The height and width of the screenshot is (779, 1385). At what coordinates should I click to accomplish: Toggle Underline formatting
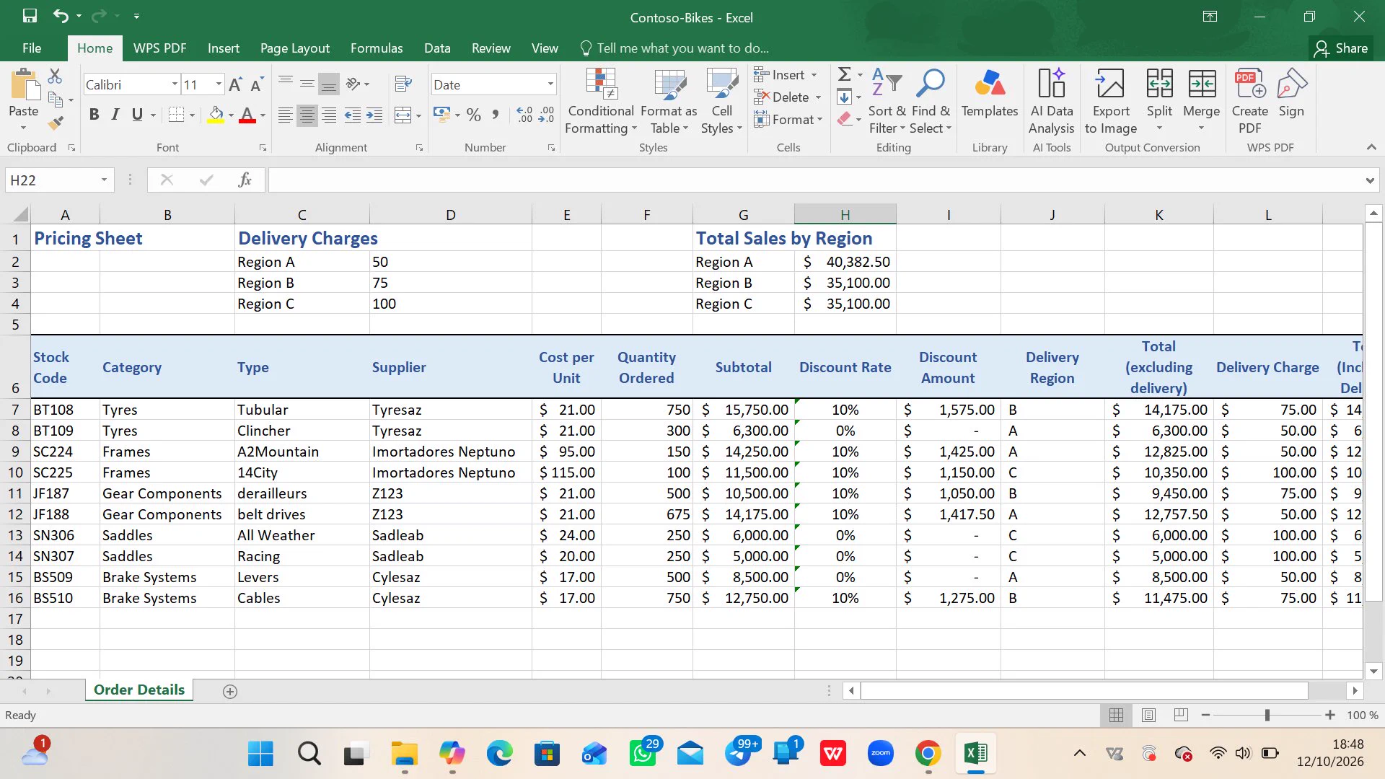pos(137,115)
